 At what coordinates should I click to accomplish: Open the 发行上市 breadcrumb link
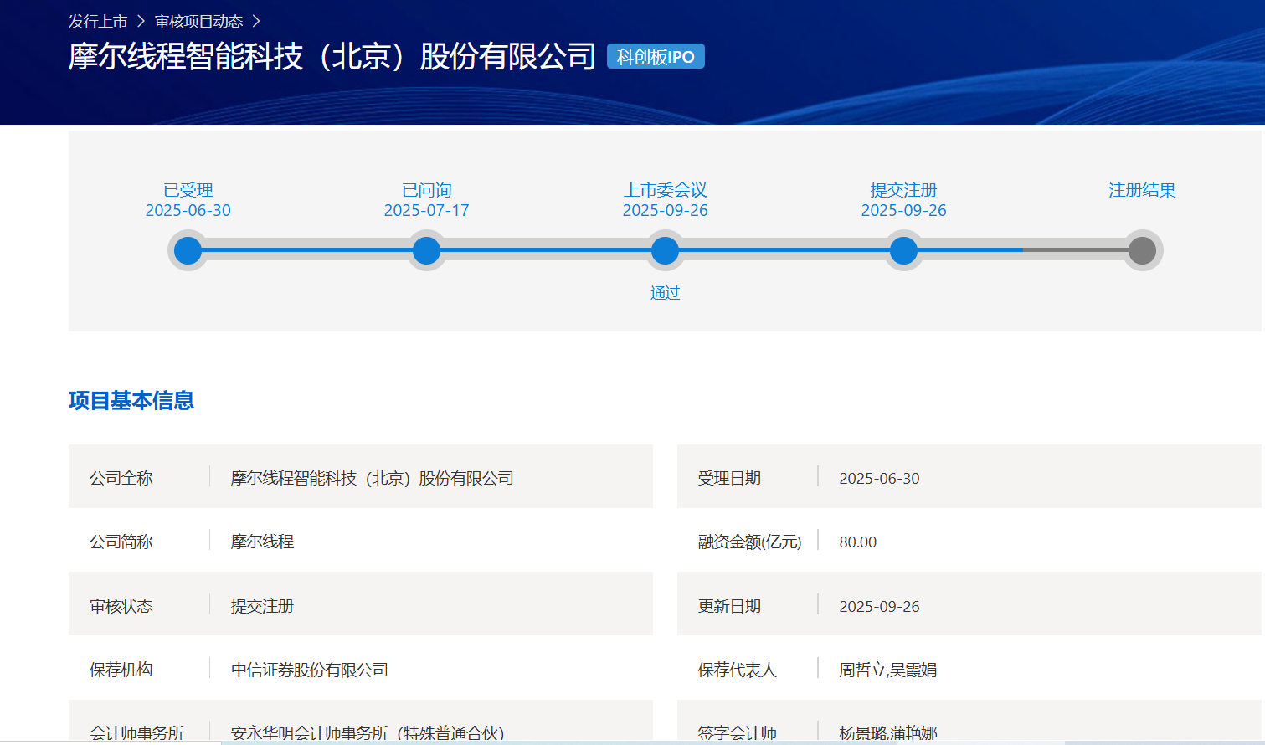(98, 22)
